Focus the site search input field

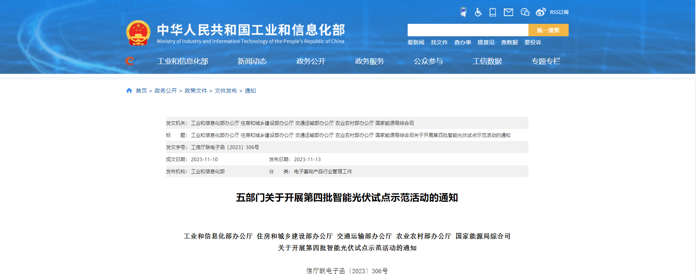[468, 30]
